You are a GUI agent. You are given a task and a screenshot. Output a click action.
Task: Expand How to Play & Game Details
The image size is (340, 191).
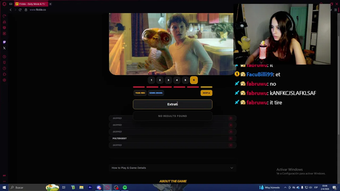[x=173, y=168]
